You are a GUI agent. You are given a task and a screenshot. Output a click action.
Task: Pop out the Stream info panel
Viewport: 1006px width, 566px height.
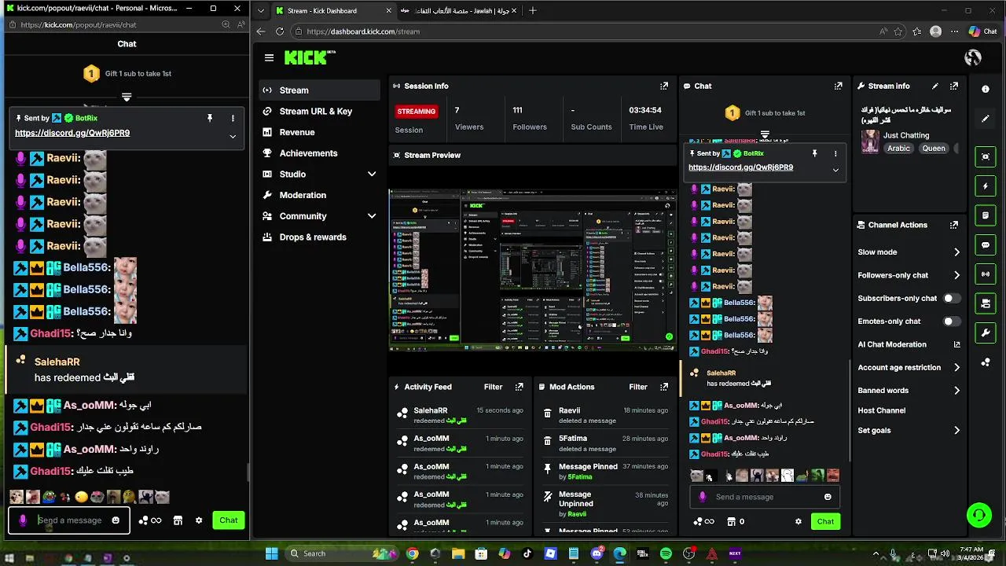point(954,86)
